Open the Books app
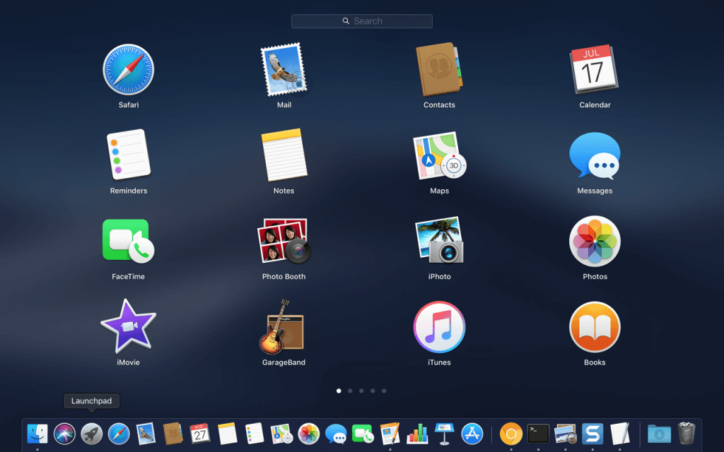Screen dimensions: 724x452 pos(595,327)
